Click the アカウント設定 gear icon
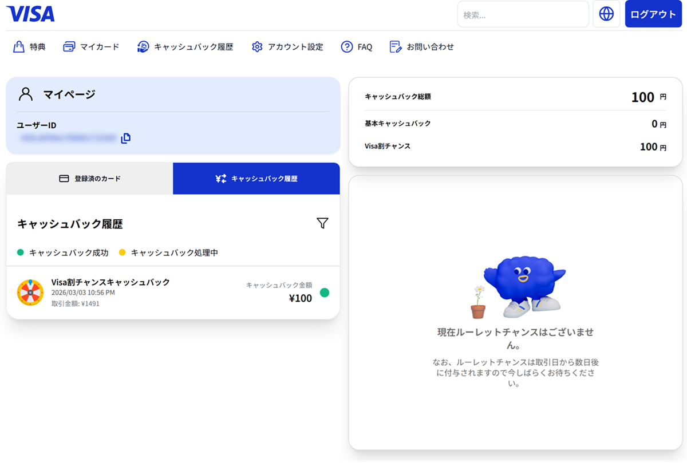Image resolution: width=687 pixels, height=466 pixels. click(257, 47)
